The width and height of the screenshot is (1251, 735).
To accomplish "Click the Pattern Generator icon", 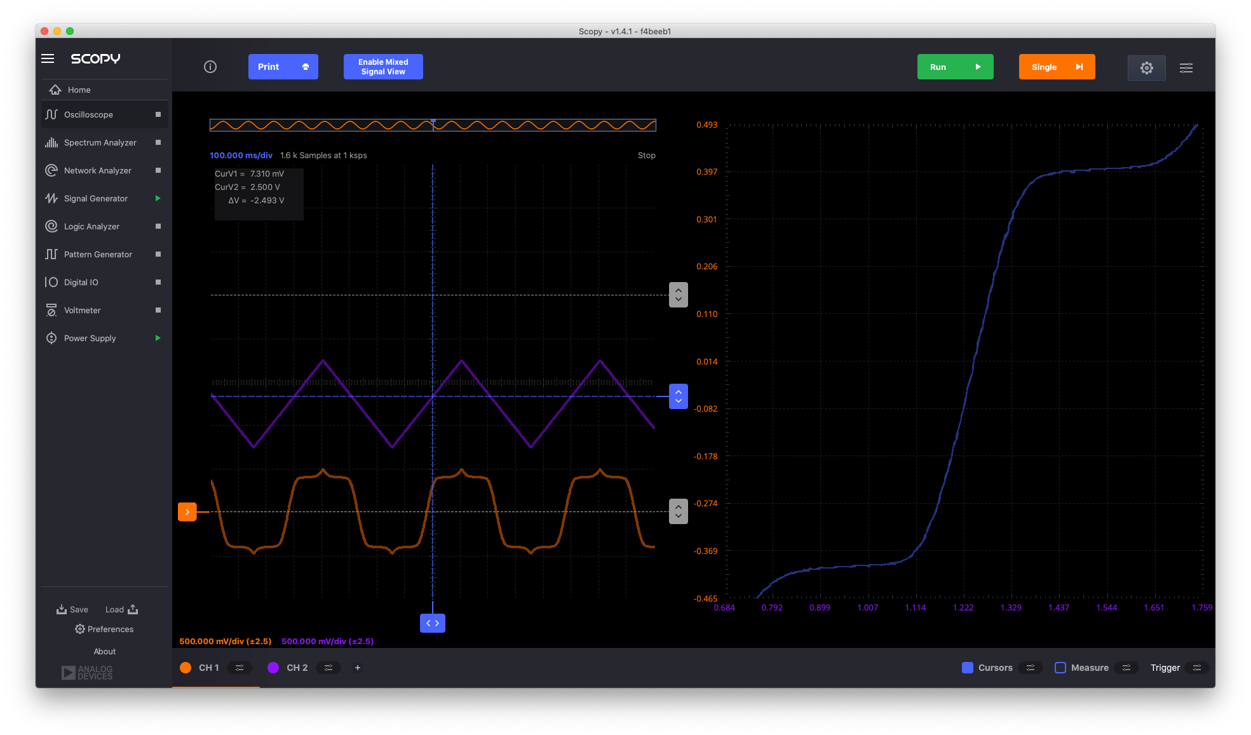I will point(51,254).
